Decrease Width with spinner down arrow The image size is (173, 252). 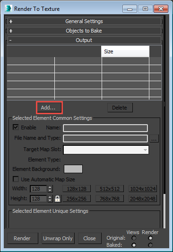[50, 191]
